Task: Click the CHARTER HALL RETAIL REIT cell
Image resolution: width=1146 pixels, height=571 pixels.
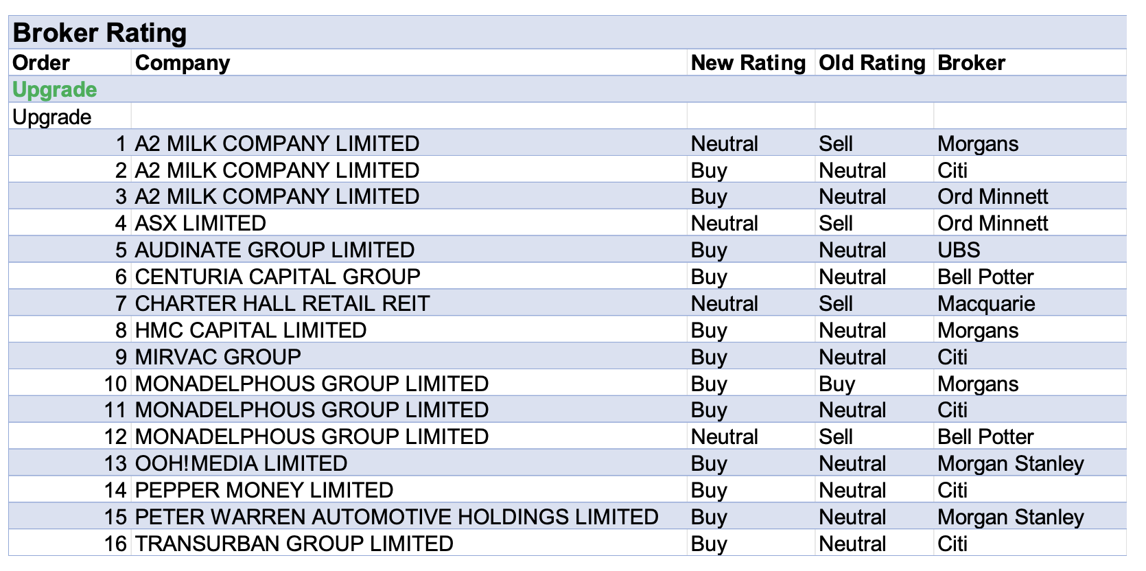Action: click(x=282, y=304)
